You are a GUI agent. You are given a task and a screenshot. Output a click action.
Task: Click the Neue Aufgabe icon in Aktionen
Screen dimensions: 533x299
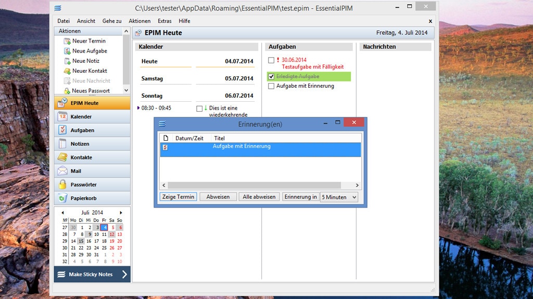67,51
